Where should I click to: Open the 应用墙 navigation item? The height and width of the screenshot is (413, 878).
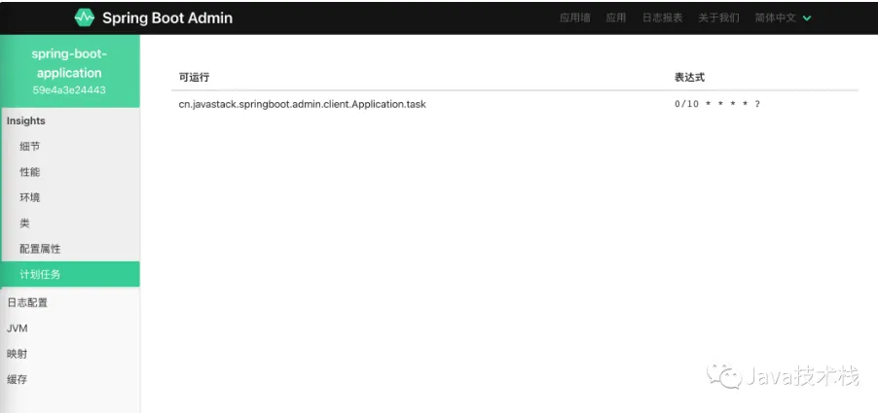[x=574, y=17]
